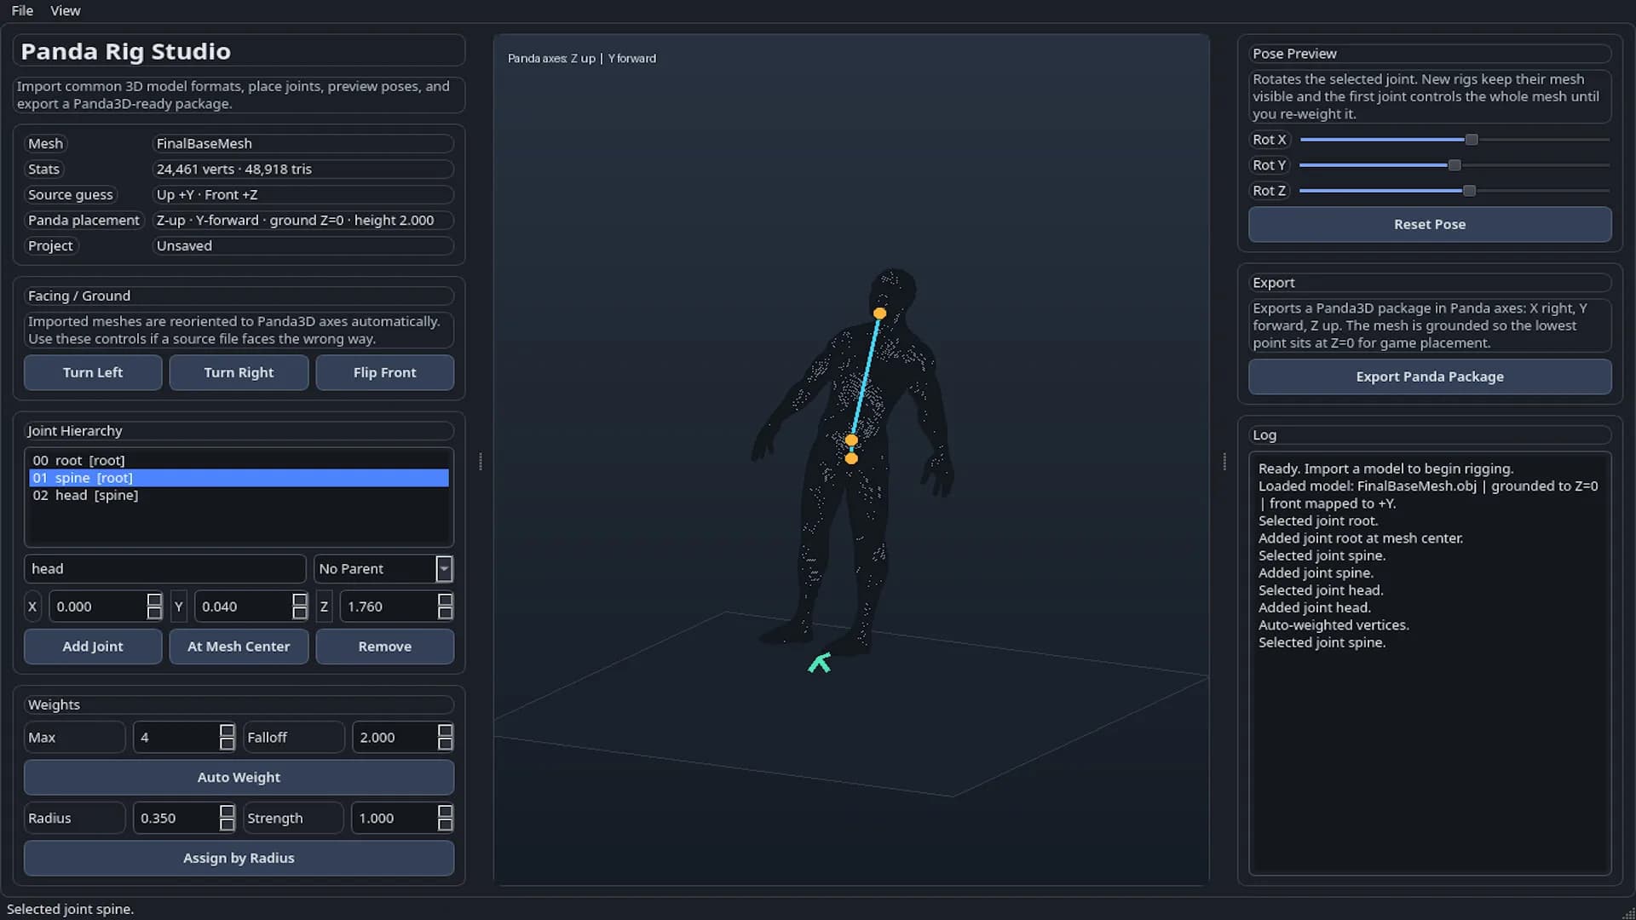This screenshot has height=920, width=1636.
Task: Increase the X coordinate with up arrow
Action: [x=154, y=600]
